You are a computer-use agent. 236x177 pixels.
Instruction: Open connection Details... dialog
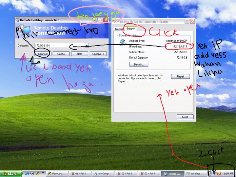coord(139,65)
